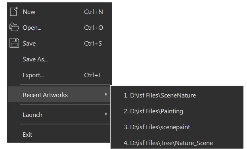Select the Launch menu item

(59, 115)
